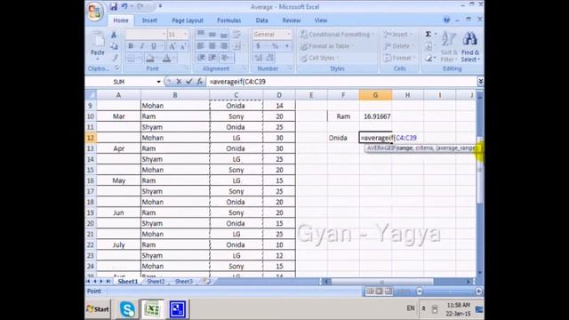Open the Office Button menu
569x320 pixels.
tap(94, 11)
